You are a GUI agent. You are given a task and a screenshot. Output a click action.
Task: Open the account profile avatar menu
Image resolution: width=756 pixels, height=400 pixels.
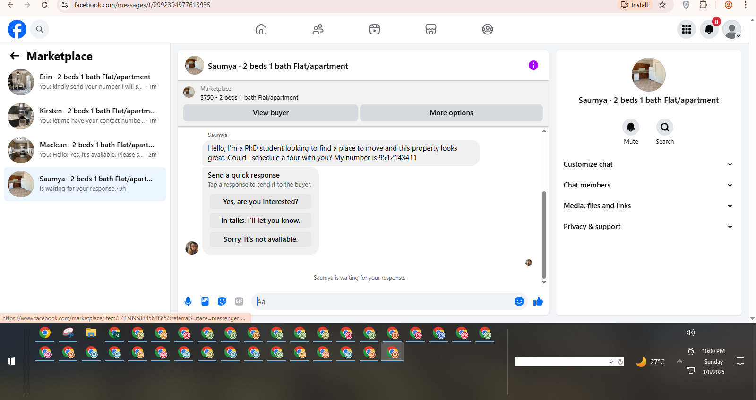732,29
